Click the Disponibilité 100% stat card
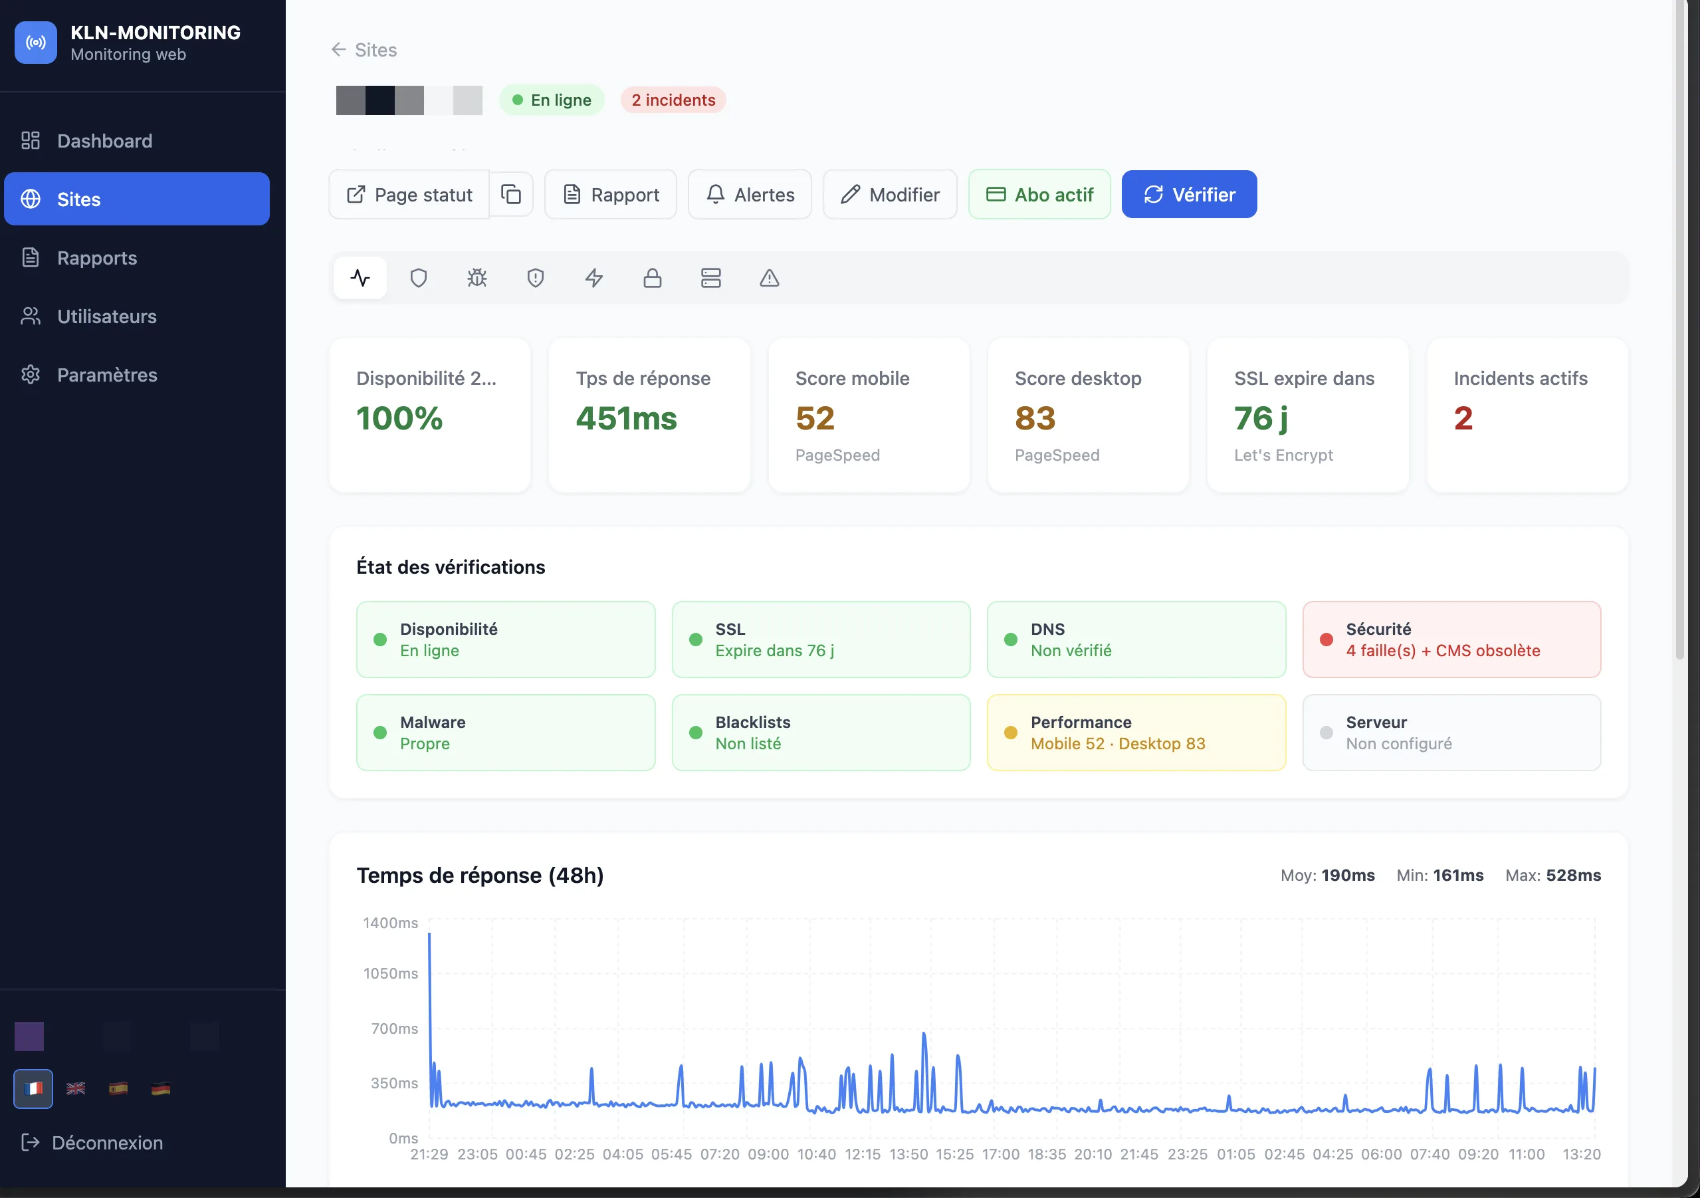This screenshot has height=1198, width=1700. (x=430, y=415)
